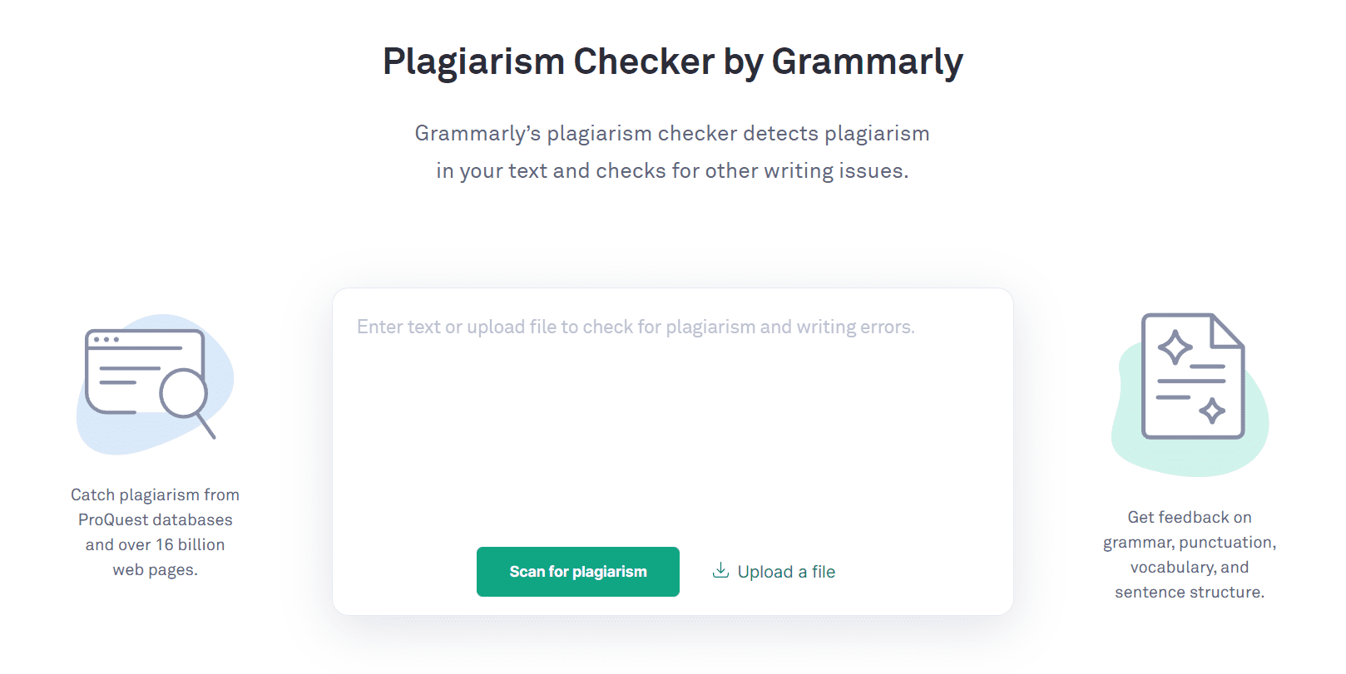Click the small sparkle star on document
Image resolution: width=1346 pixels, height=674 pixels.
tap(1212, 410)
